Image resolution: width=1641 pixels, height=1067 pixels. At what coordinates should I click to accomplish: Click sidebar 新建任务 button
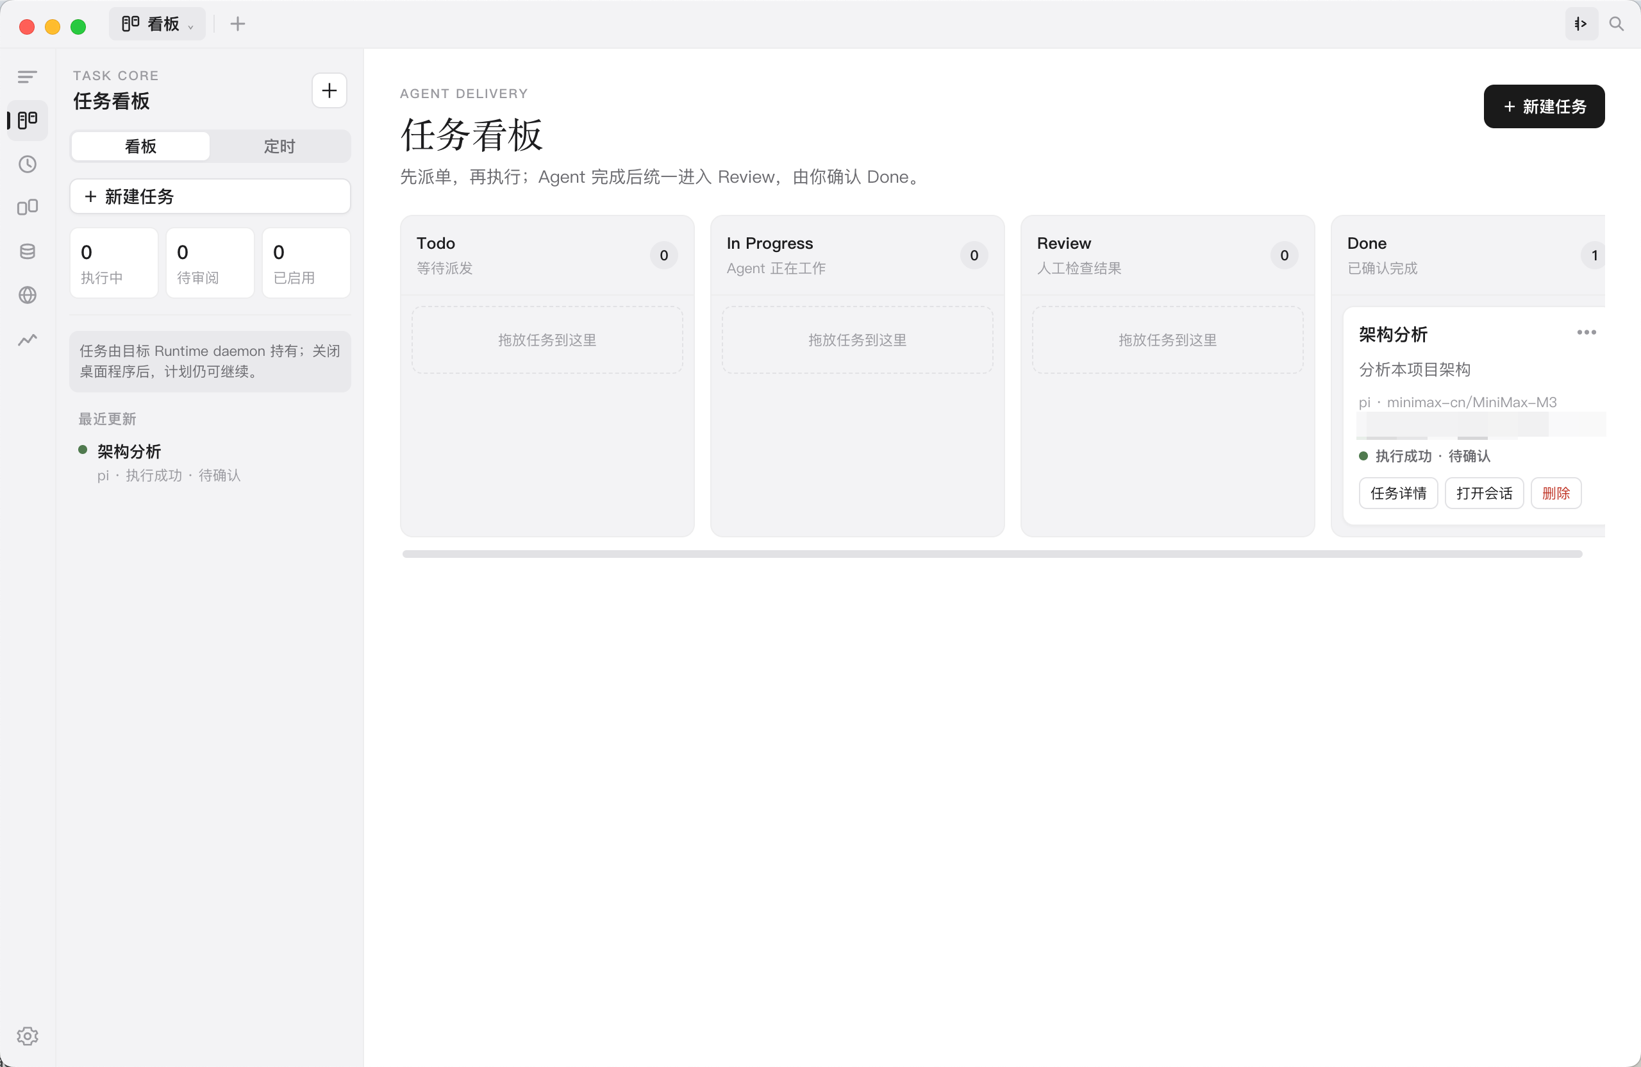210,197
